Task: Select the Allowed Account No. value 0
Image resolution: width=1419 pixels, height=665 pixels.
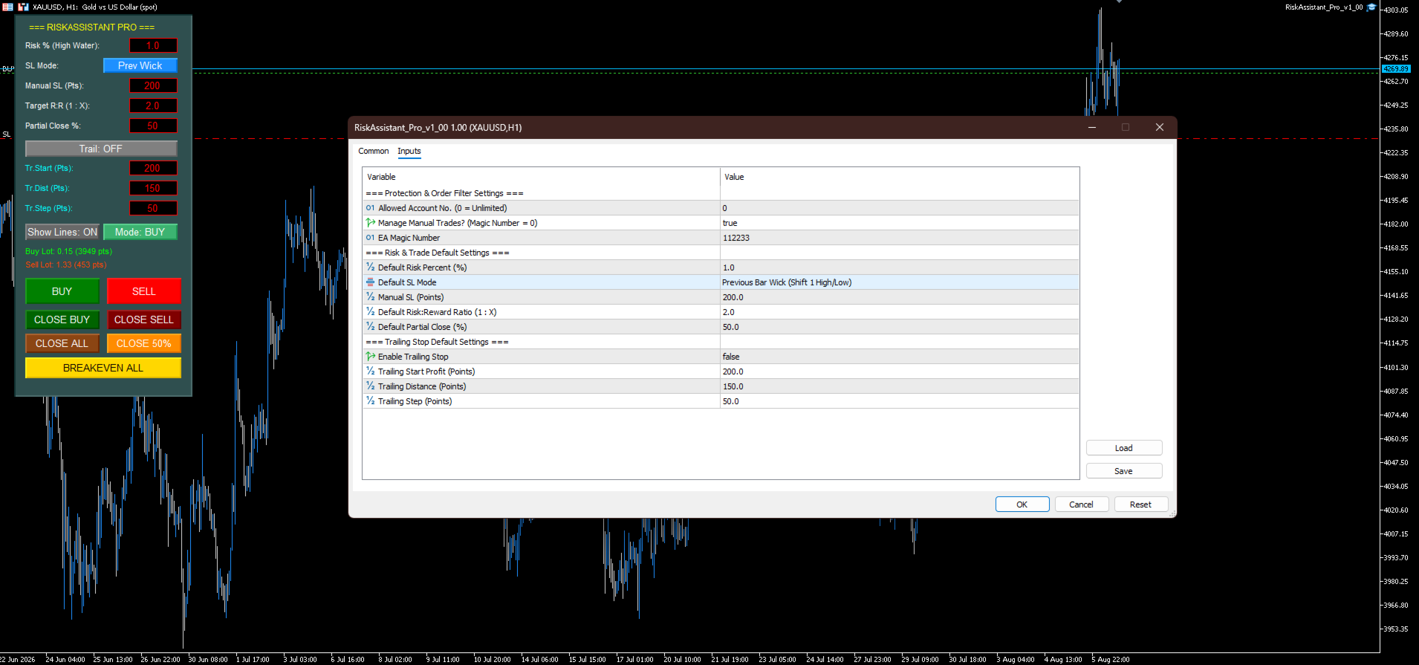Action: (x=900, y=208)
